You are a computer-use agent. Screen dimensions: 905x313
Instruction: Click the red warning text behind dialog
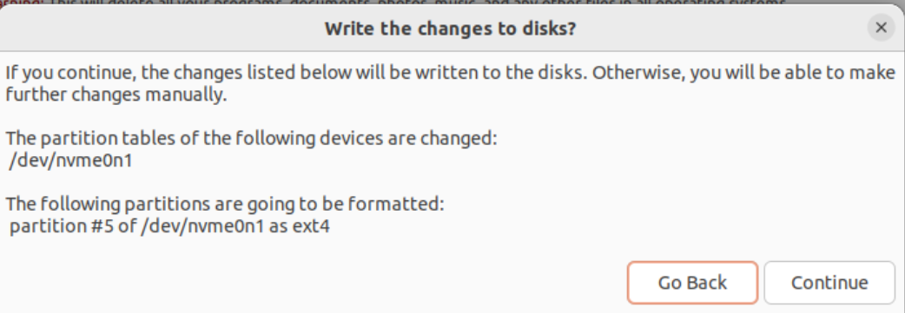[393, 3]
